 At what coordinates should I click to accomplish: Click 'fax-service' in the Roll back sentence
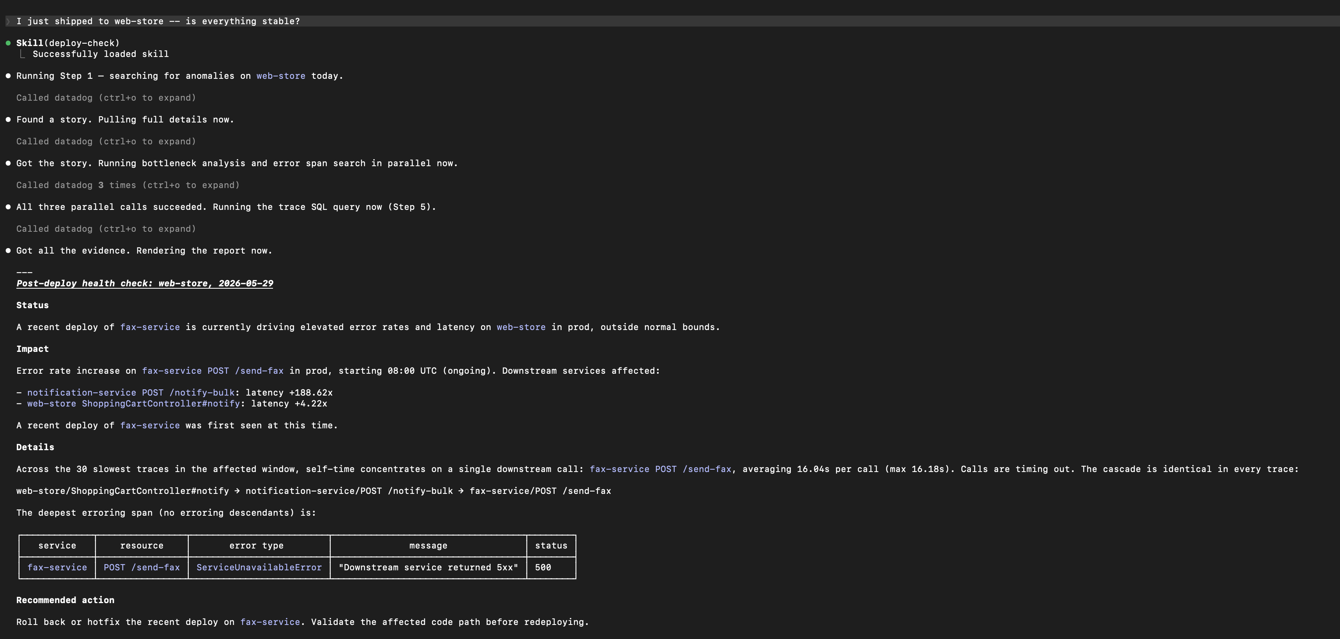coord(270,622)
